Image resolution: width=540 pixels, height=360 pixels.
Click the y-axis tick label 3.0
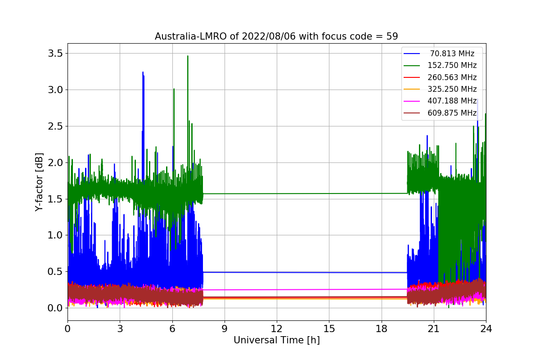click(54, 90)
